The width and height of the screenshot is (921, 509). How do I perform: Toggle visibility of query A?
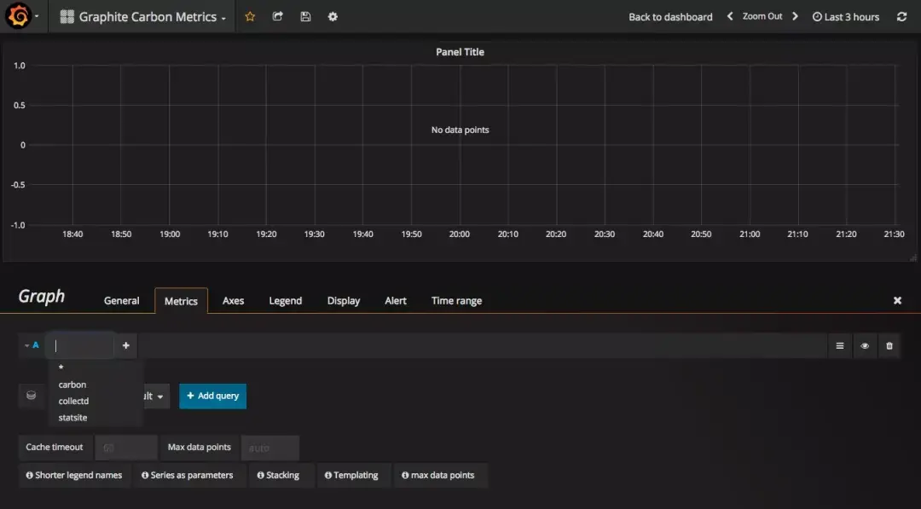[865, 346]
